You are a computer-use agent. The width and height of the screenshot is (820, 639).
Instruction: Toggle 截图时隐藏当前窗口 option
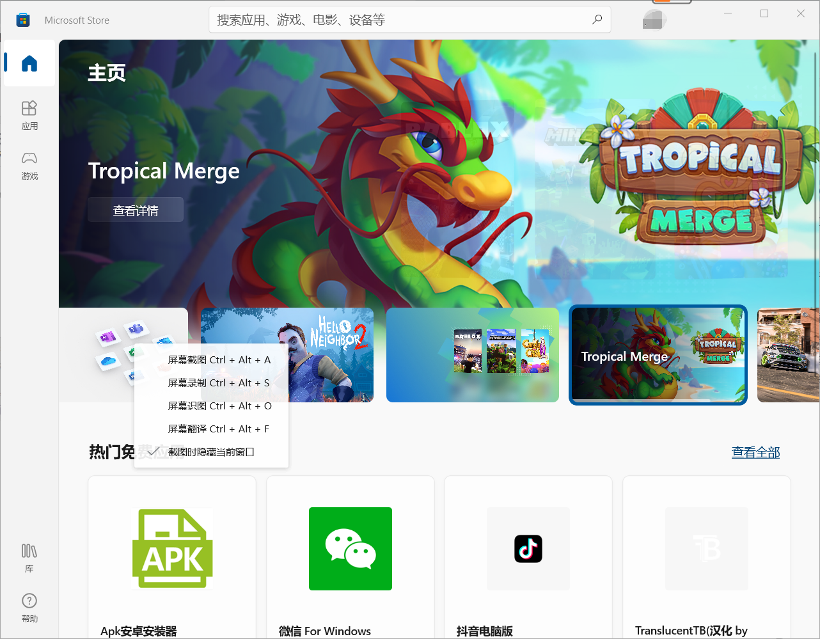pyautogui.click(x=212, y=452)
